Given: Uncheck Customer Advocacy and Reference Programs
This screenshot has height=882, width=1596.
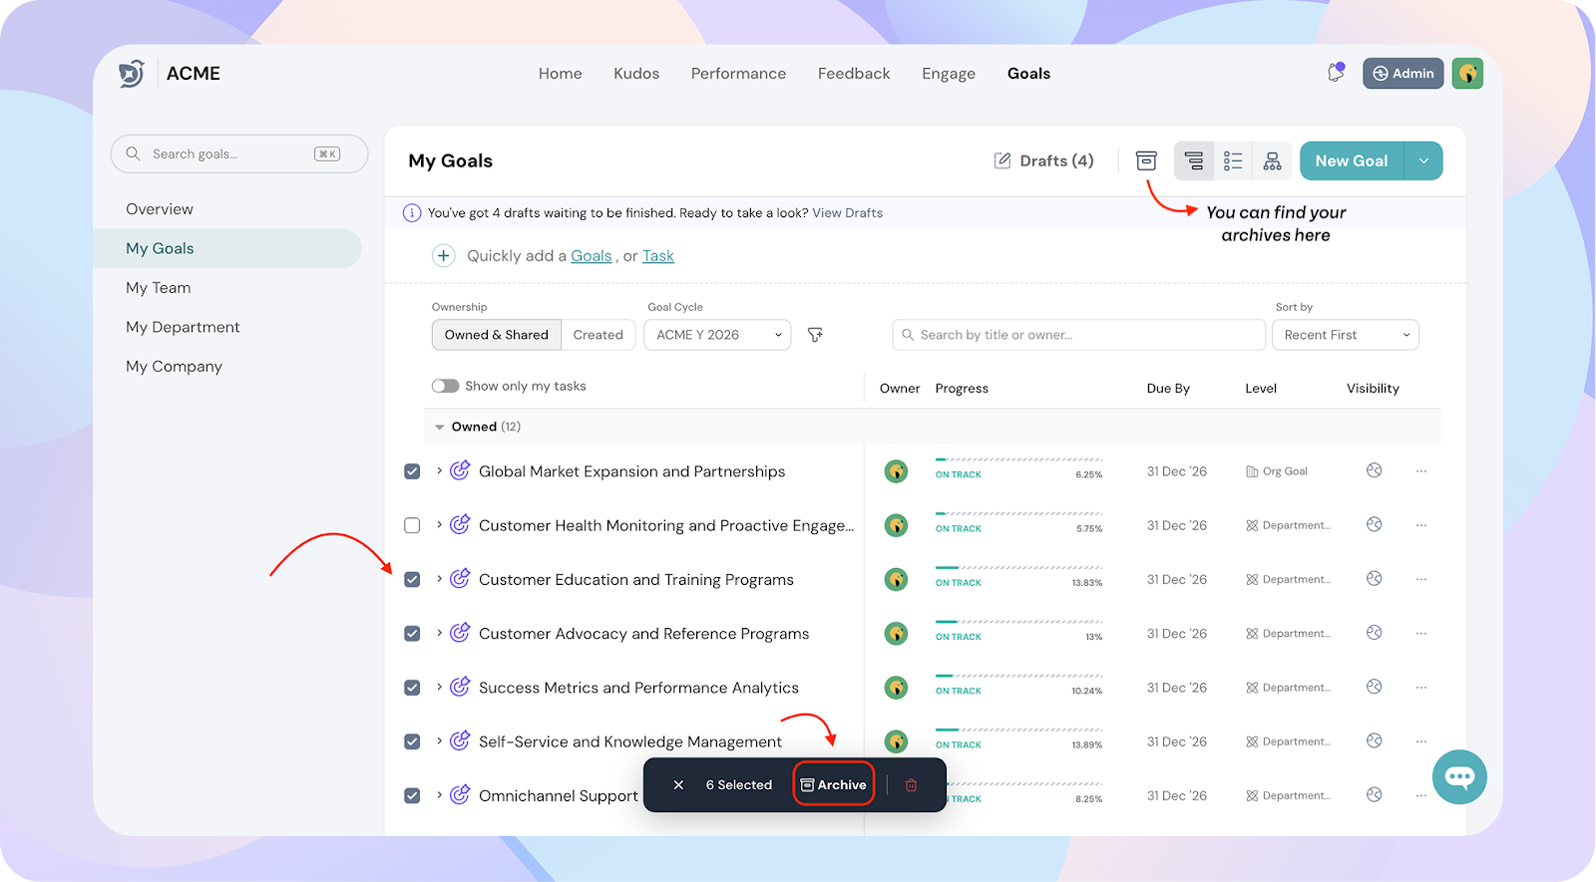Looking at the screenshot, I should [412, 634].
